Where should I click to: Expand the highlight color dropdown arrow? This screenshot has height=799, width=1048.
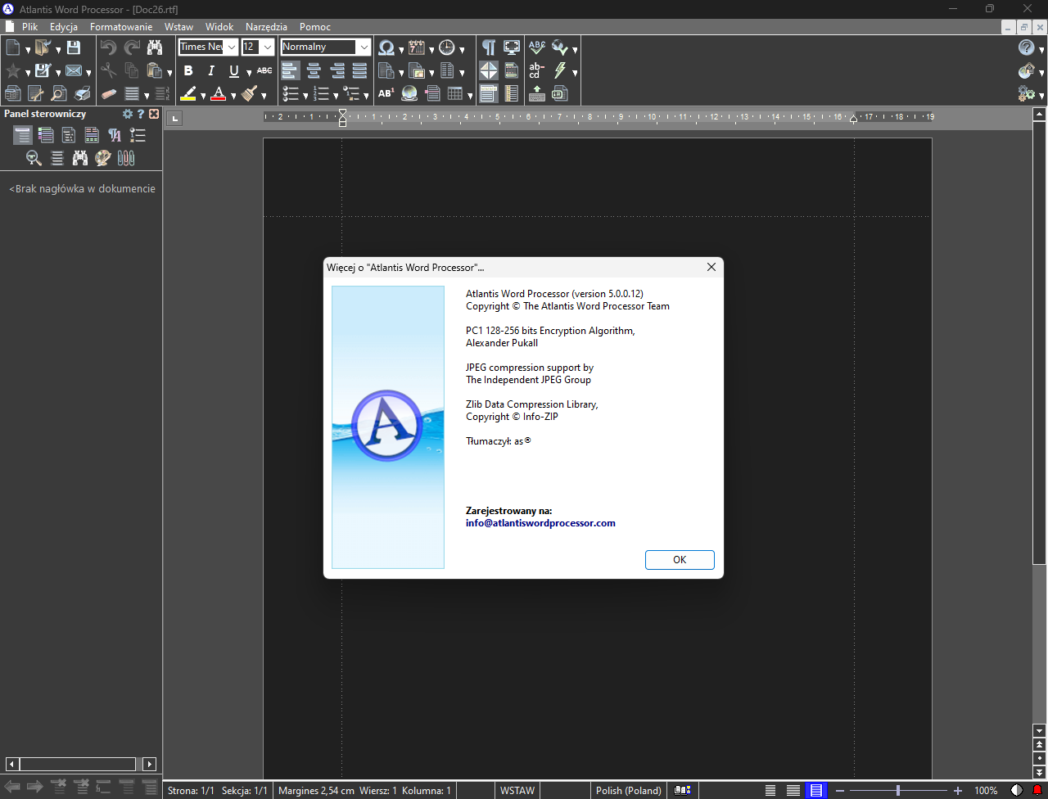pos(203,96)
